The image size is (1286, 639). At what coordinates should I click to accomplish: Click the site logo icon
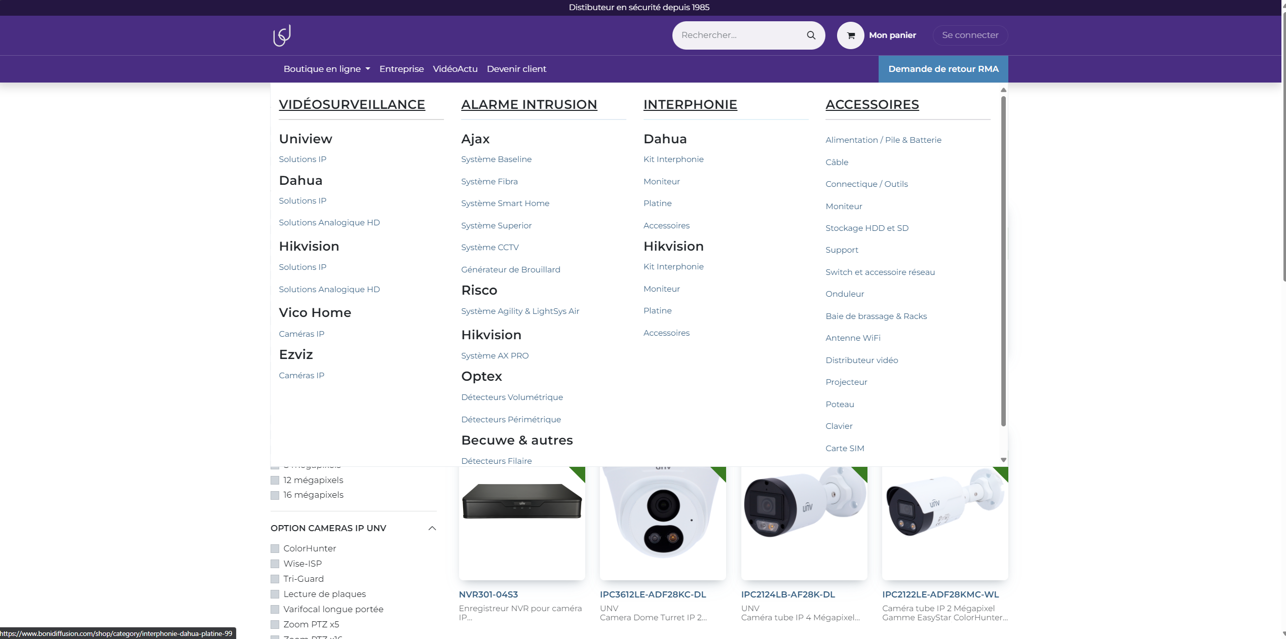[x=282, y=35]
